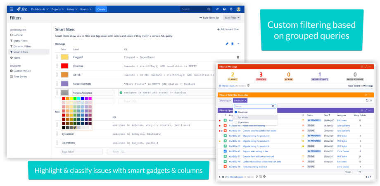Screen dimensions: 380x186
Task: Click the user avatar in top bar
Action: point(239,9)
